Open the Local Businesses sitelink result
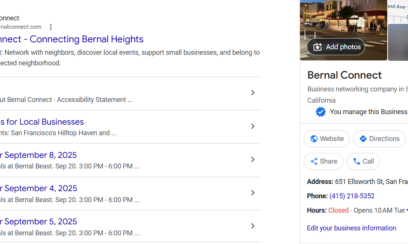Viewport: 408px width, 244px height. (x=42, y=122)
